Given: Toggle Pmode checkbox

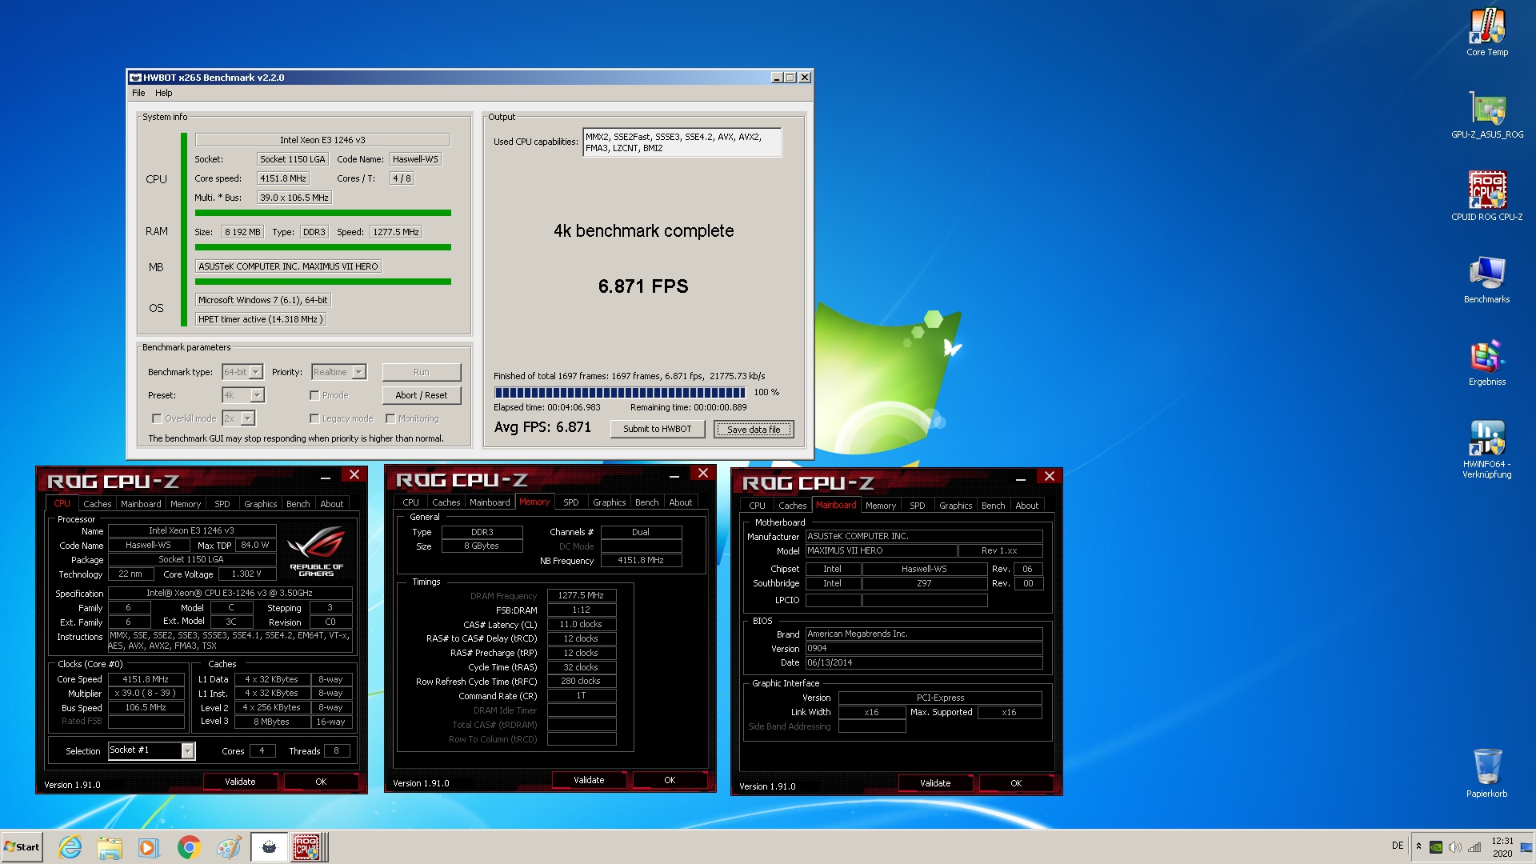Looking at the screenshot, I should click(314, 395).
